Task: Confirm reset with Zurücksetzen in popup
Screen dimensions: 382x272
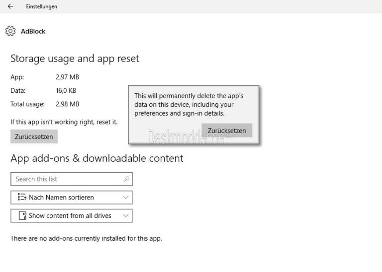Action: (x=227, y=131)
